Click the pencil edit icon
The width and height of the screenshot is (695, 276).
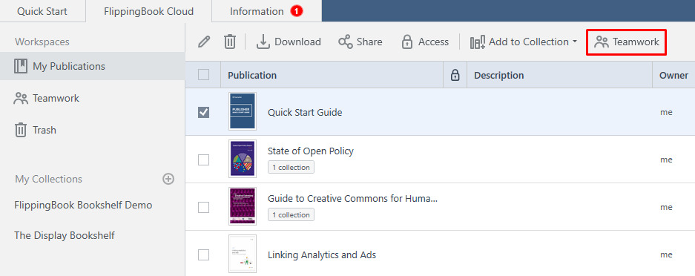click(203, 42)
